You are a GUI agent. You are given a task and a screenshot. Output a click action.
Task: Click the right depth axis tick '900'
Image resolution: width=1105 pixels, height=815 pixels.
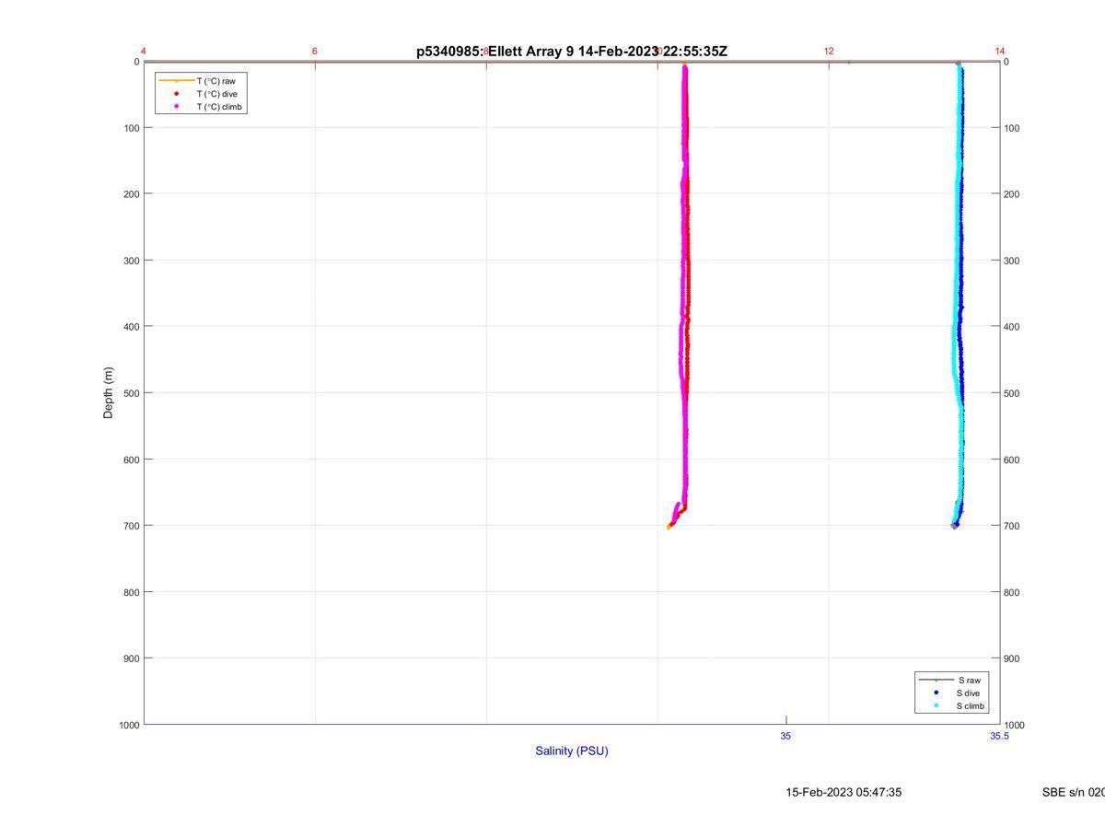1012,658
